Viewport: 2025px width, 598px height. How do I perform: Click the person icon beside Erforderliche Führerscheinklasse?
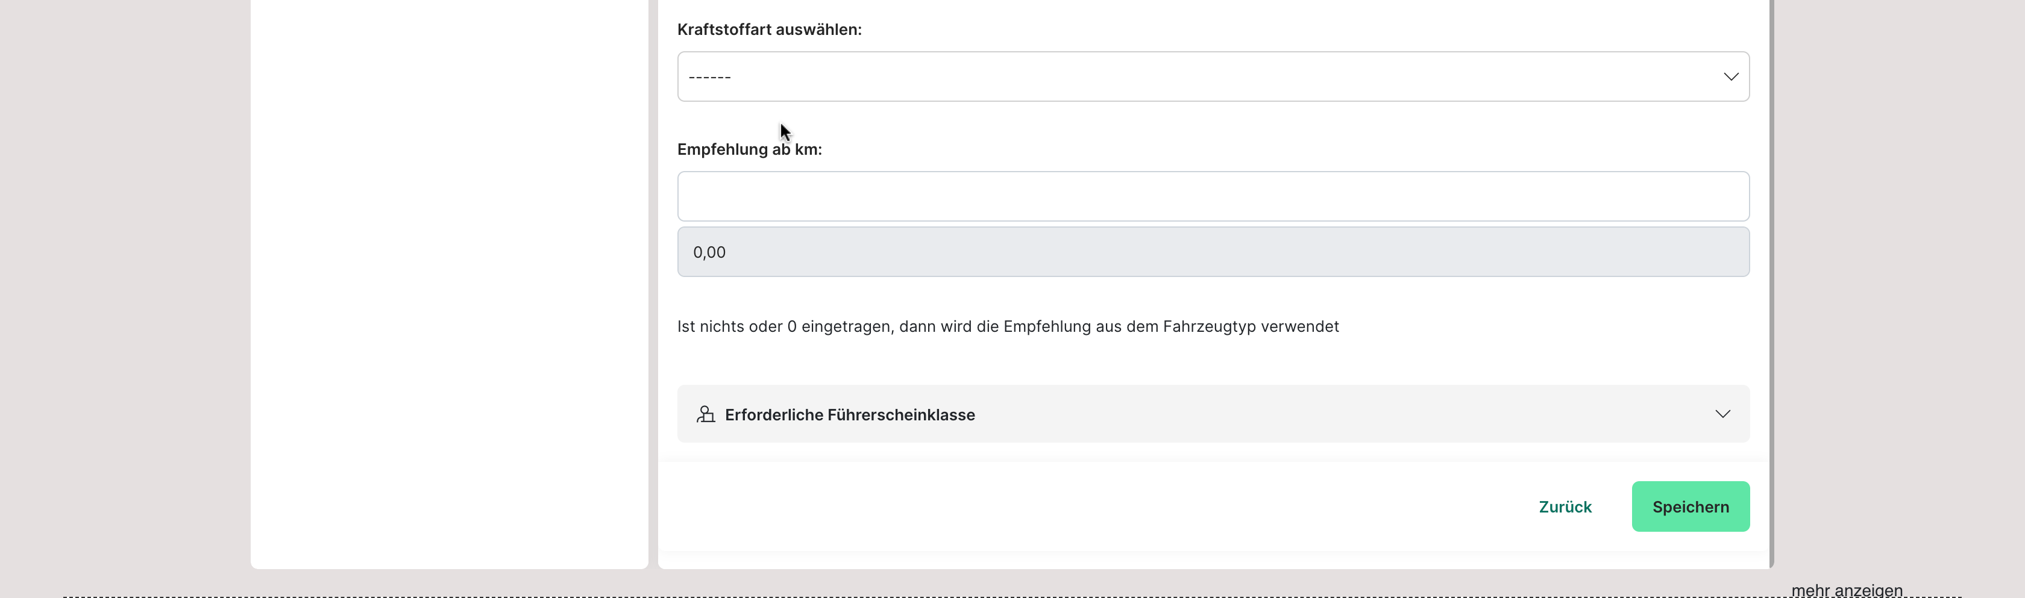[705, 414]
